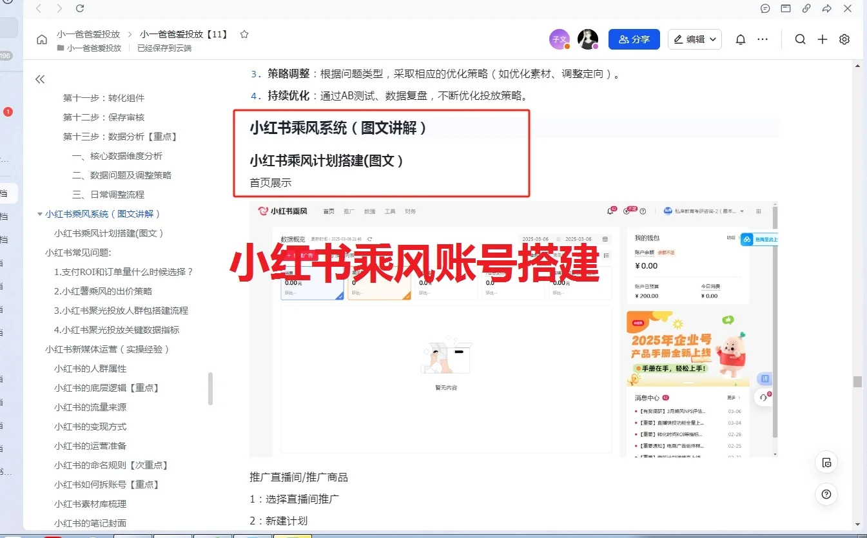This screenshot has height=538, width=867.
Task: Go back with the left arrow
Action: [38, 8]
